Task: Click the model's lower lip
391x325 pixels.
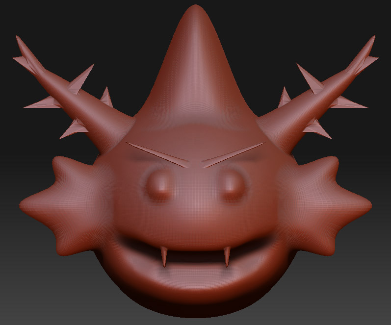Action: pyautogui.click(x=196, y=278)
